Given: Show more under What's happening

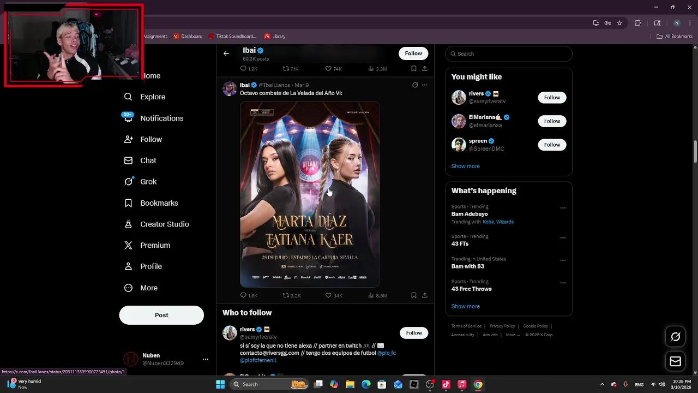Looking at the screenshot, I should [x=466, y=306].
